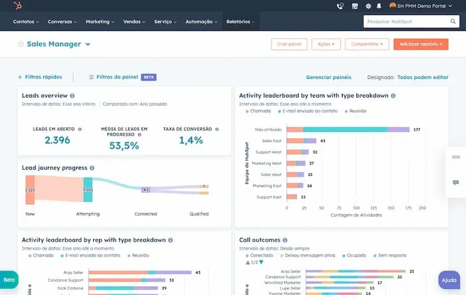Toggle Sem resposta legend in Call outcomes
This screenshot has height=295, width=466.
(389, 256)
